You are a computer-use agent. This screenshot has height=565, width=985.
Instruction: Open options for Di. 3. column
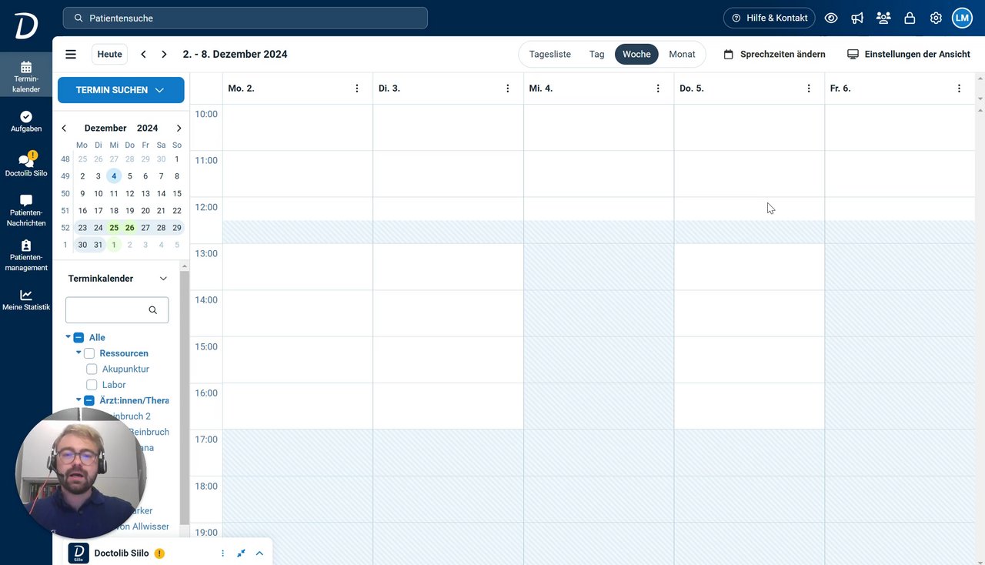[x=508, y=89]
